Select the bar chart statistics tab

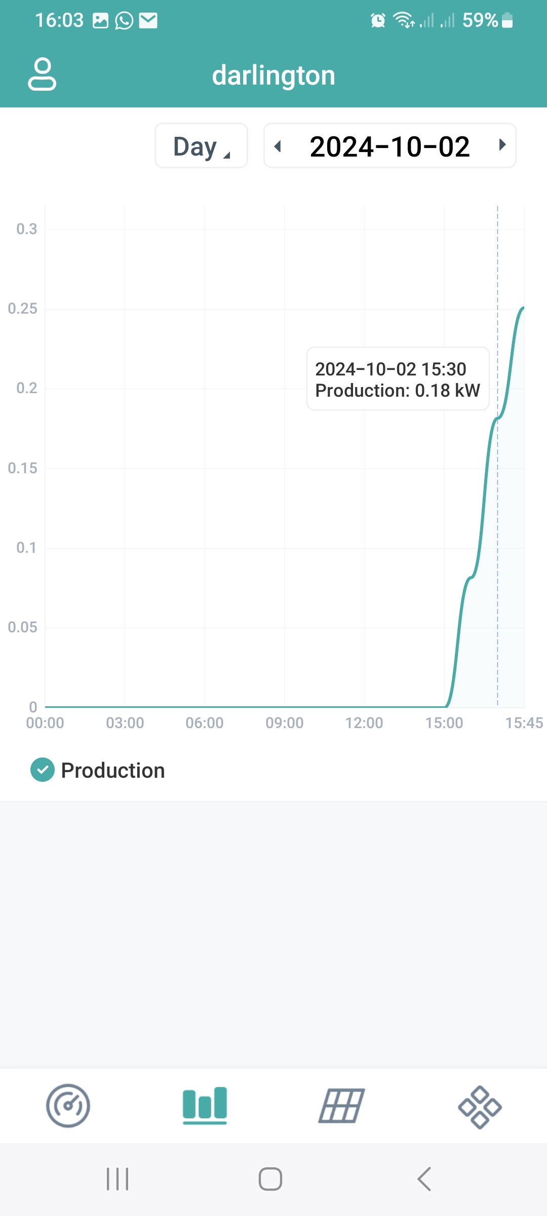(205, 1106)
